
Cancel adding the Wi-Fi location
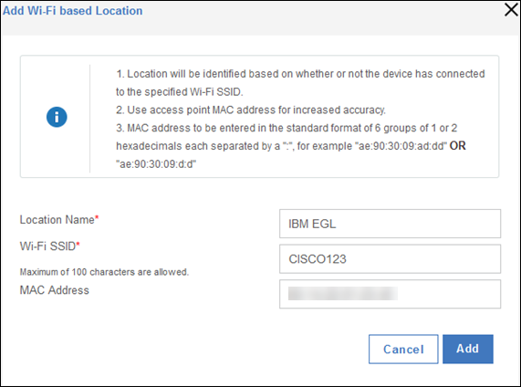click(403, 349)
